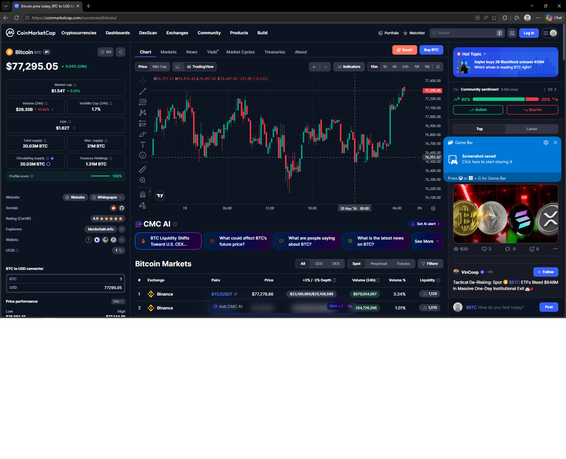Open the News tab
Image resolution: width=566 pixels, height=459 pixels.
(192, 52)
